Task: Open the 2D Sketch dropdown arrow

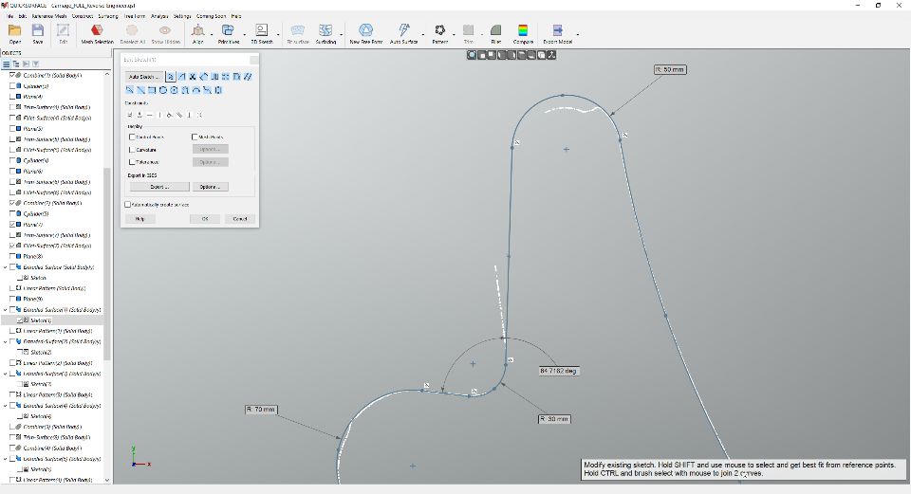Action: 278,34
